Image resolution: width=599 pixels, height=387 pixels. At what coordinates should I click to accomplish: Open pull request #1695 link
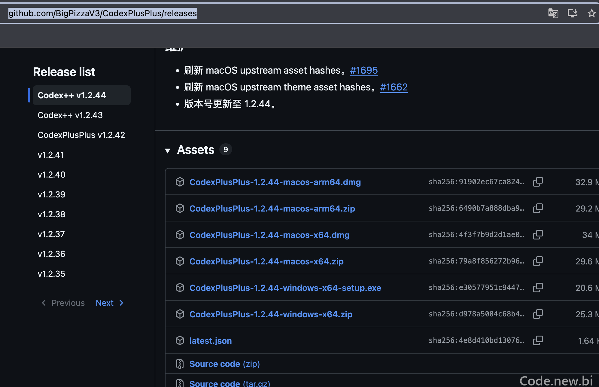click(x=364, y=70)
